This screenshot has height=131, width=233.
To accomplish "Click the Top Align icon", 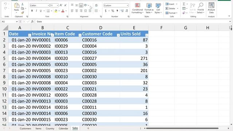I will coord(72,5).
